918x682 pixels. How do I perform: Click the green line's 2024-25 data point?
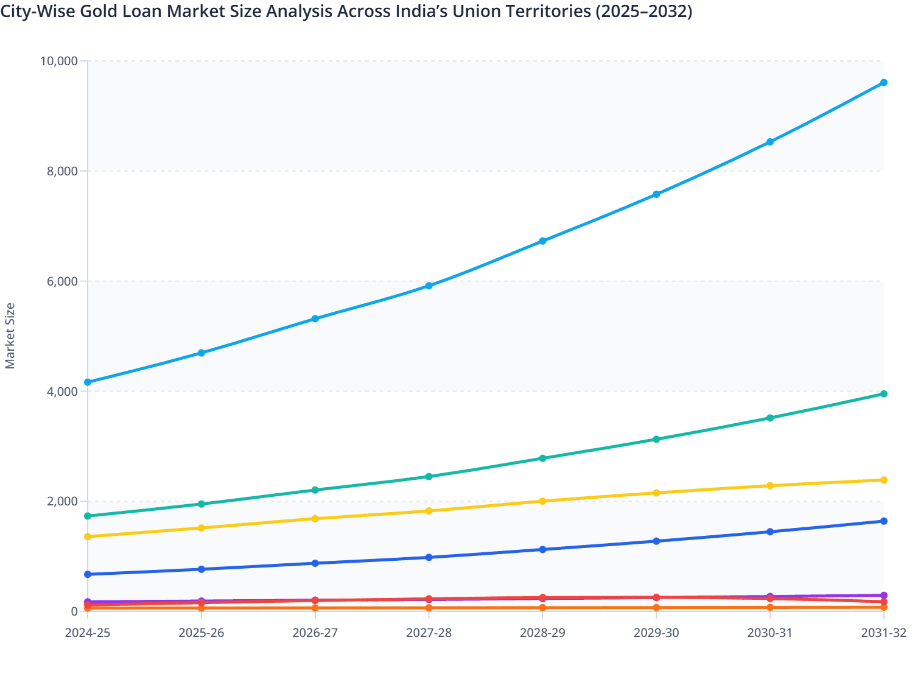tap(87, 516)
